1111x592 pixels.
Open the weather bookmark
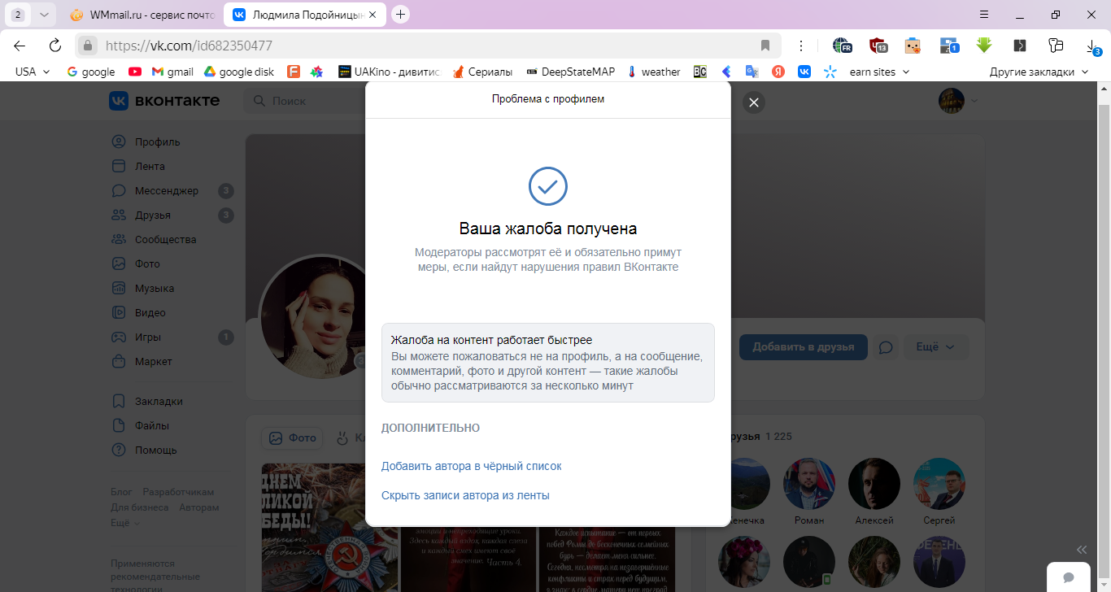pos(654,72)
